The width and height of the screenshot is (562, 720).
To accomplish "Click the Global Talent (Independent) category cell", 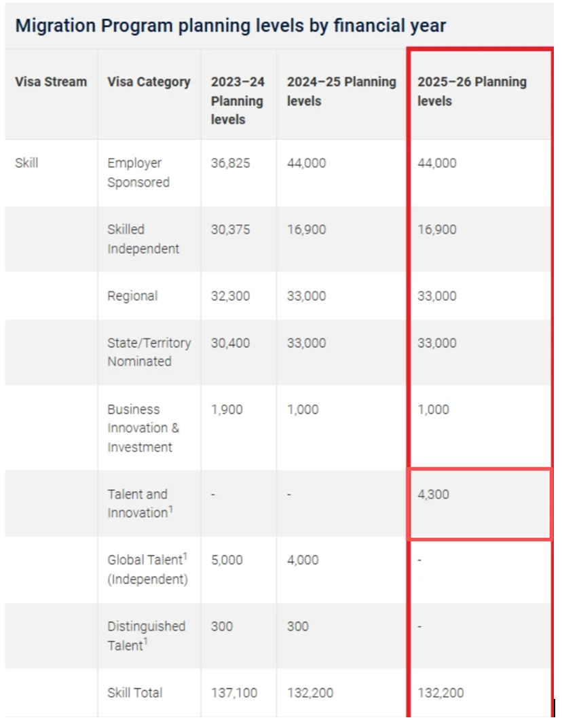I will pyautogui.click(x=147, y=569).
